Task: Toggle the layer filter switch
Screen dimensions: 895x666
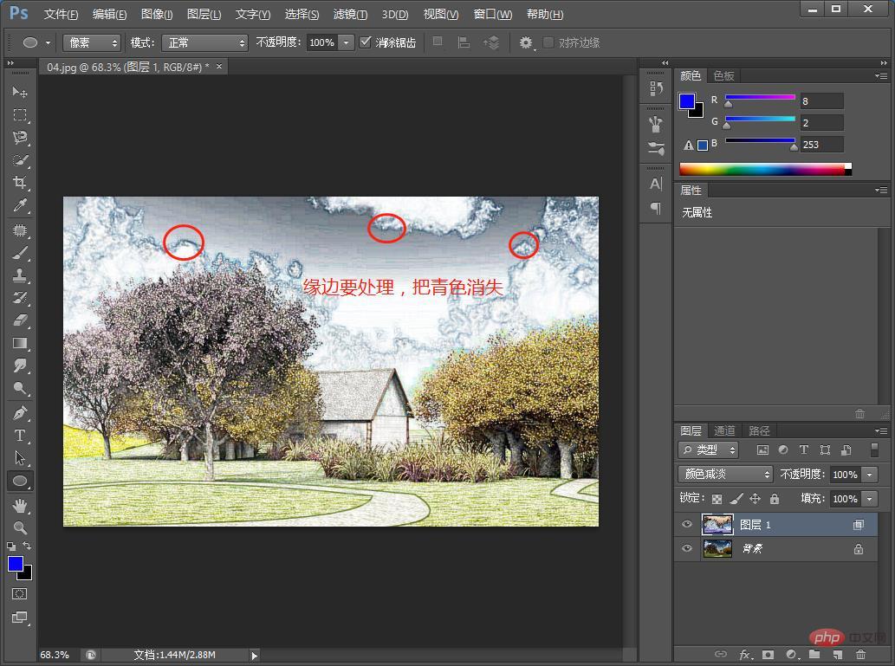Action: pyautogui.click(x=874, y=449)
